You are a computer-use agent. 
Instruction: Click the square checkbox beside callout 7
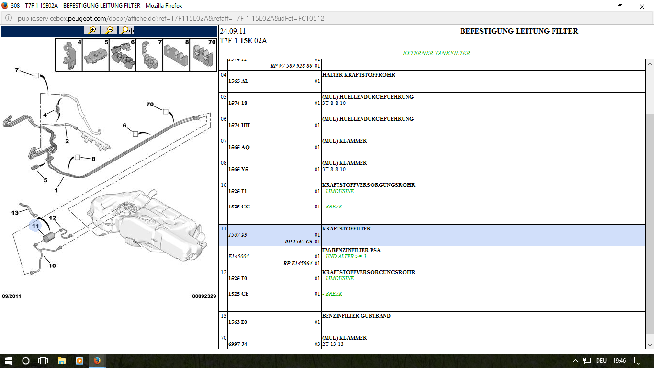point(36,75)
